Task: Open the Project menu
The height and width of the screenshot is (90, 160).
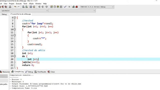Action: click(x=11, y=3)
